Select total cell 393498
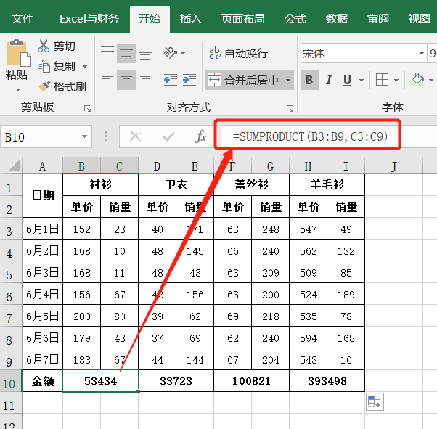 (327, 381)
